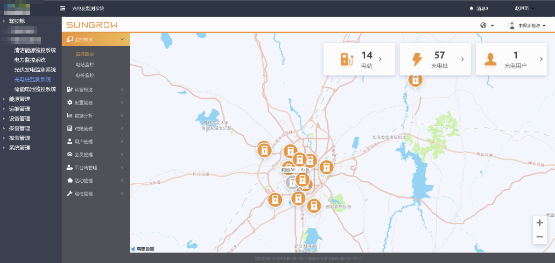Zoom in the map with plus

pos(540,223)
